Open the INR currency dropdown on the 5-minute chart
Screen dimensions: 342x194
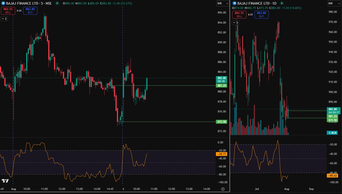coord(223,3)
